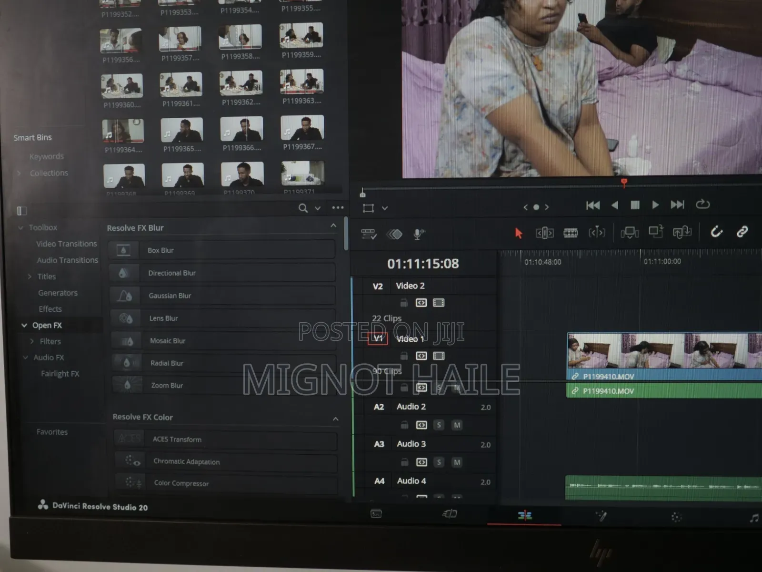
Task: Open effects panel three-dot options menu
Action: [x=338, y=207]
